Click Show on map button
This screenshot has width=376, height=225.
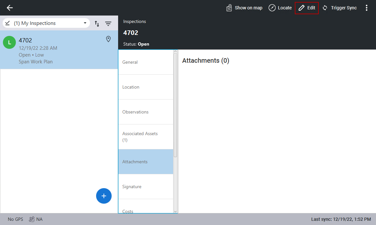point(244,8)
